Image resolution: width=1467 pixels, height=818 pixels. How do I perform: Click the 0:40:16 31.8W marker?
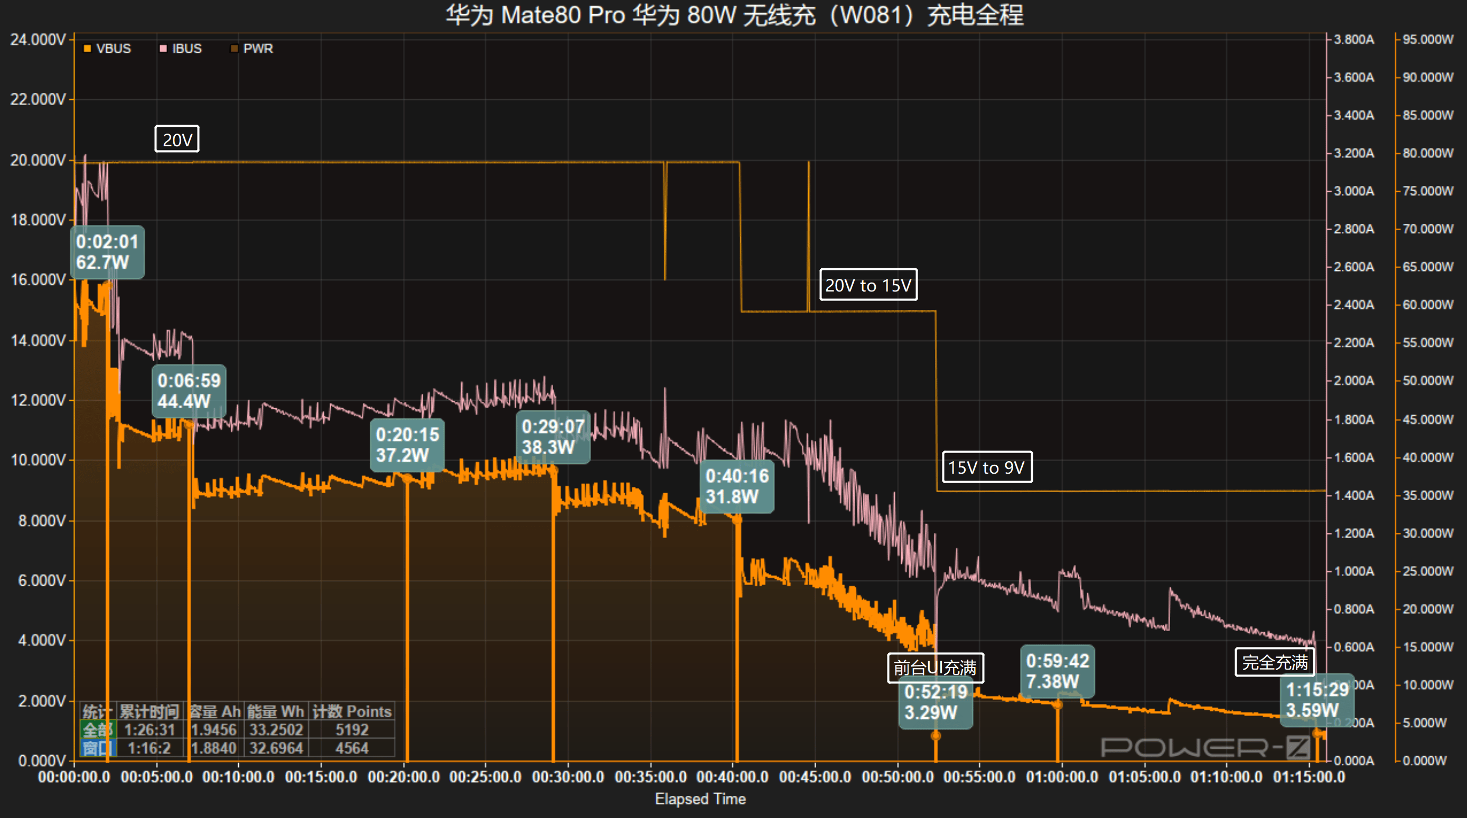(x=737, y=485)
